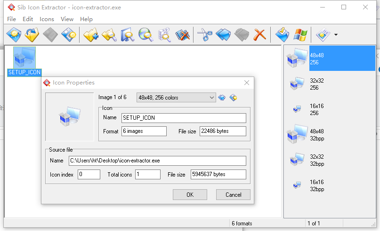Select the 32x32 32bpp format entry

click(x=330, y=160)
